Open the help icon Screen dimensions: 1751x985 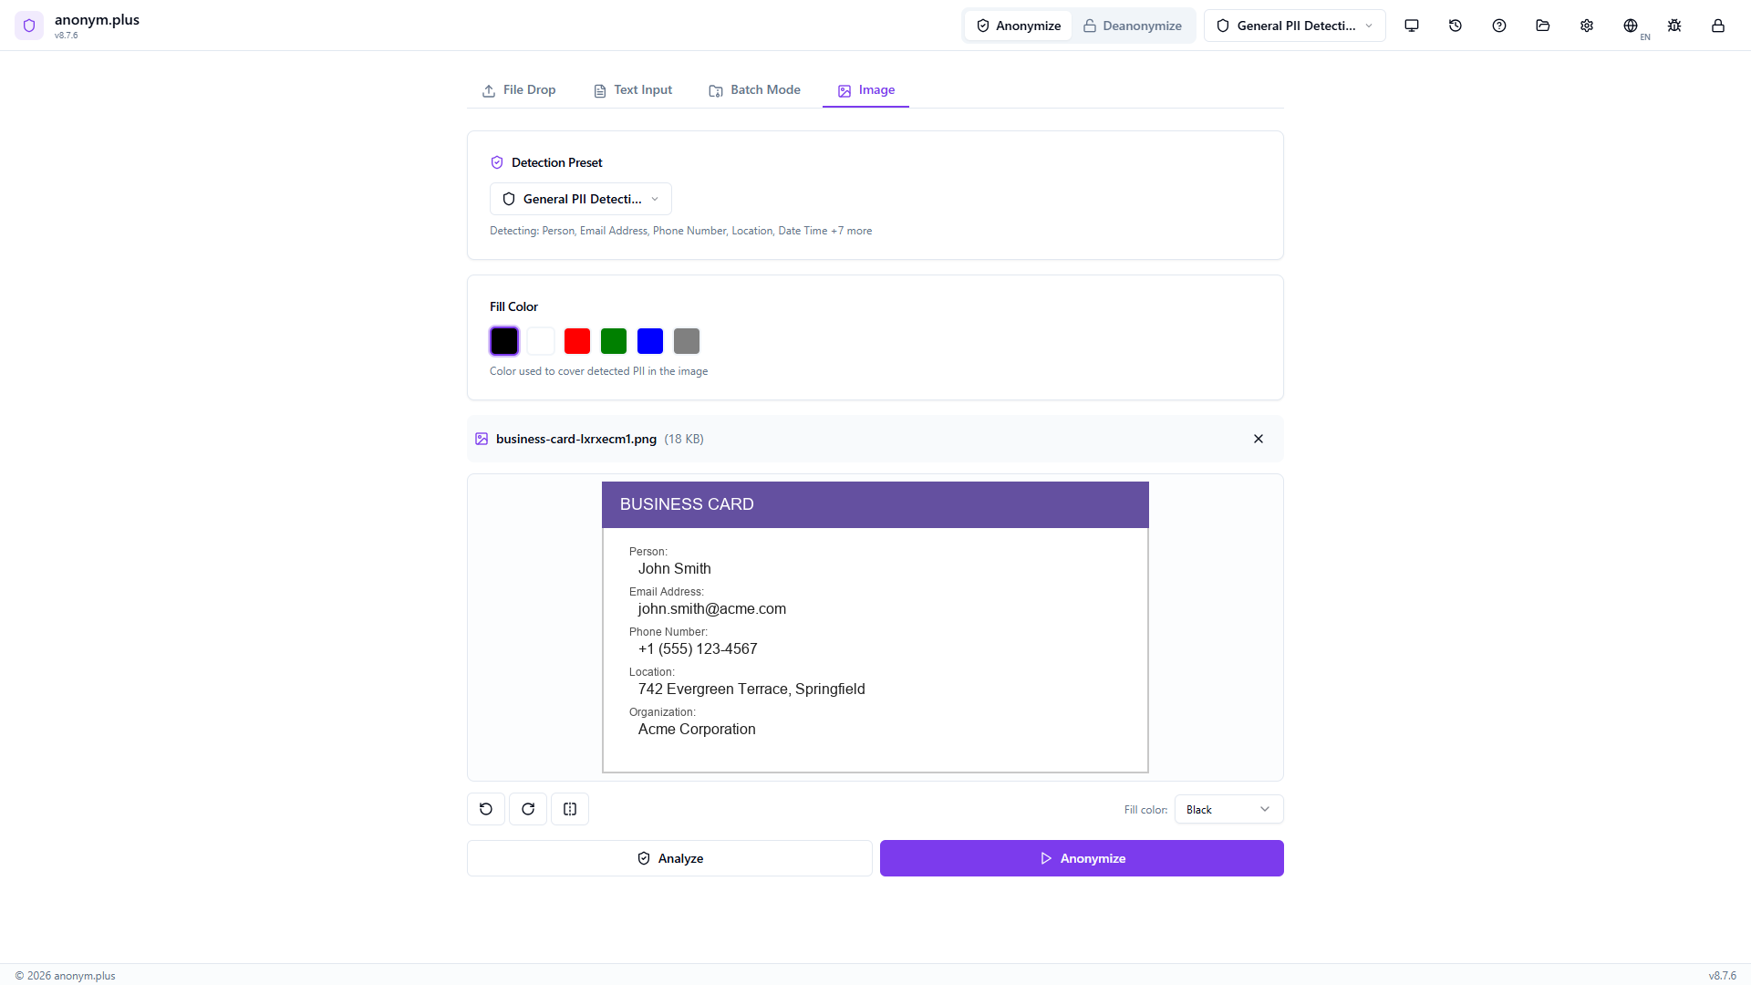[1498, 26]
